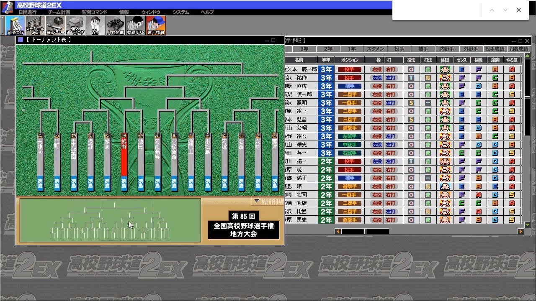Image resolution: width=536 pixels, height=301 pixels.
Task: Switch to the 打者成績 tab
Action: [519, 49]
